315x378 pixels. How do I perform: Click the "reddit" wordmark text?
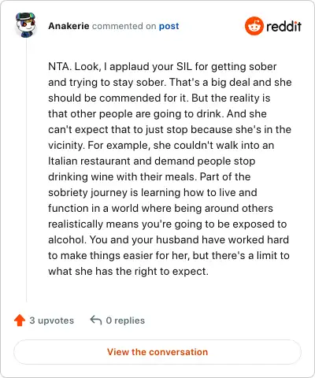click(283, 26)
